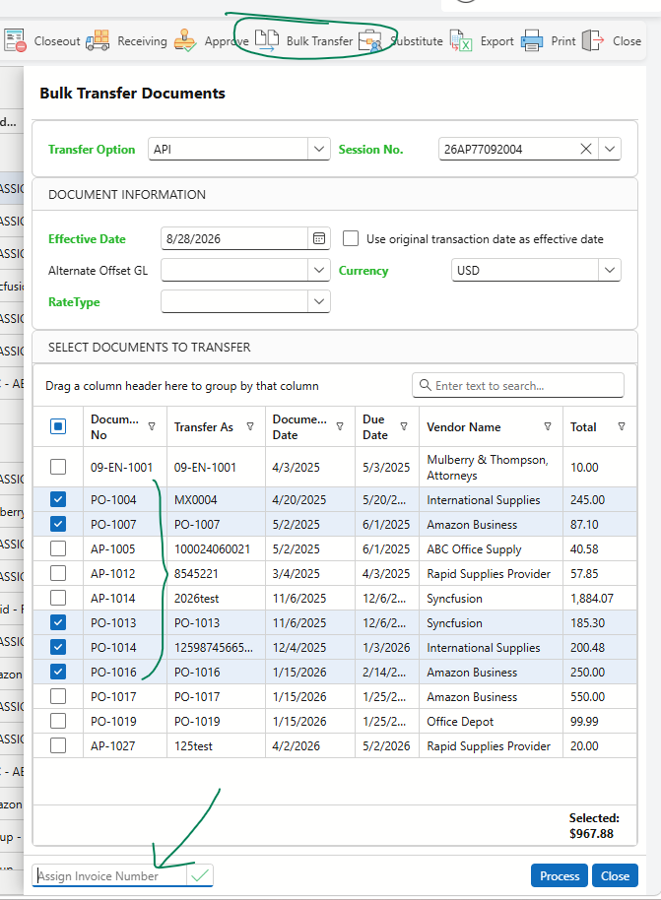The height and width of the screenshot is (900, 661).
Task: Uncheck the PO-1007 row checkbox
Action: tap(58, 524)
